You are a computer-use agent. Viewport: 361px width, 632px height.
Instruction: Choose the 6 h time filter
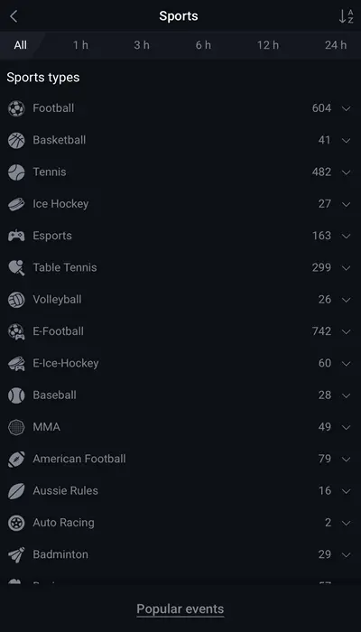203,45
